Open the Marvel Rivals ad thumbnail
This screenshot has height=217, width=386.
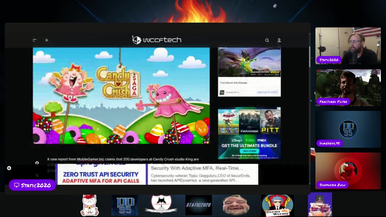pos(249,63)
